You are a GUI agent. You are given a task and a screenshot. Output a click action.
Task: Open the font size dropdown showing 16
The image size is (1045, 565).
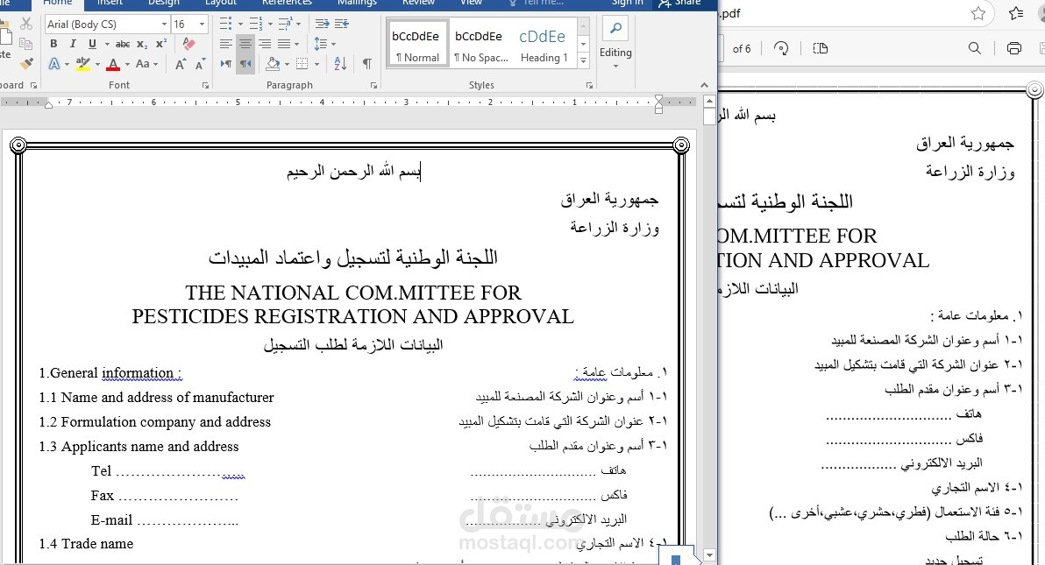point(202,24)
